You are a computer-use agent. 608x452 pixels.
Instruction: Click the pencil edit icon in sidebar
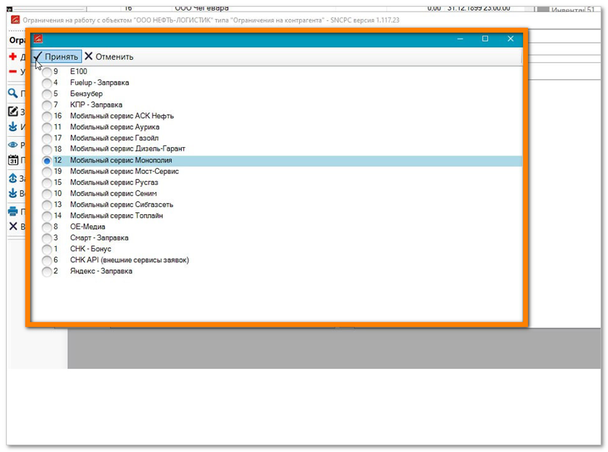click(x=13, y=112)
